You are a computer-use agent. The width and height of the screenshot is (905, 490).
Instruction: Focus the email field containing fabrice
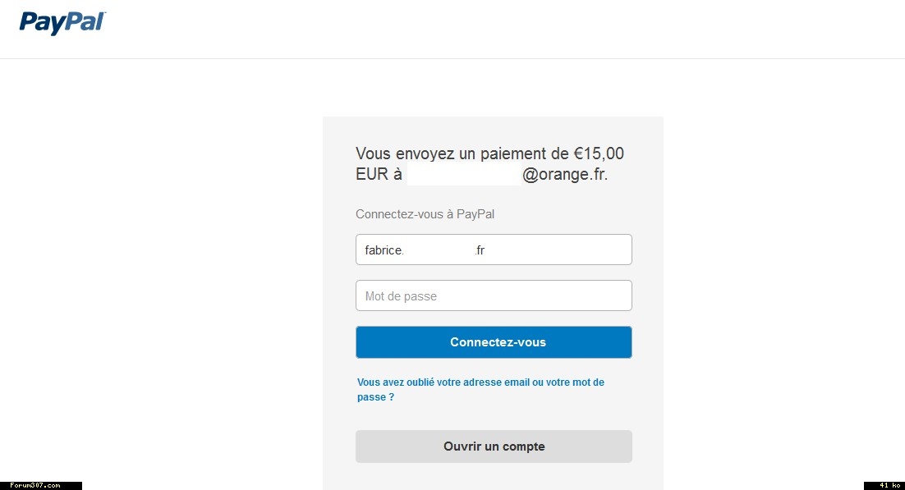pyautogui.click(x=493, y=250)
